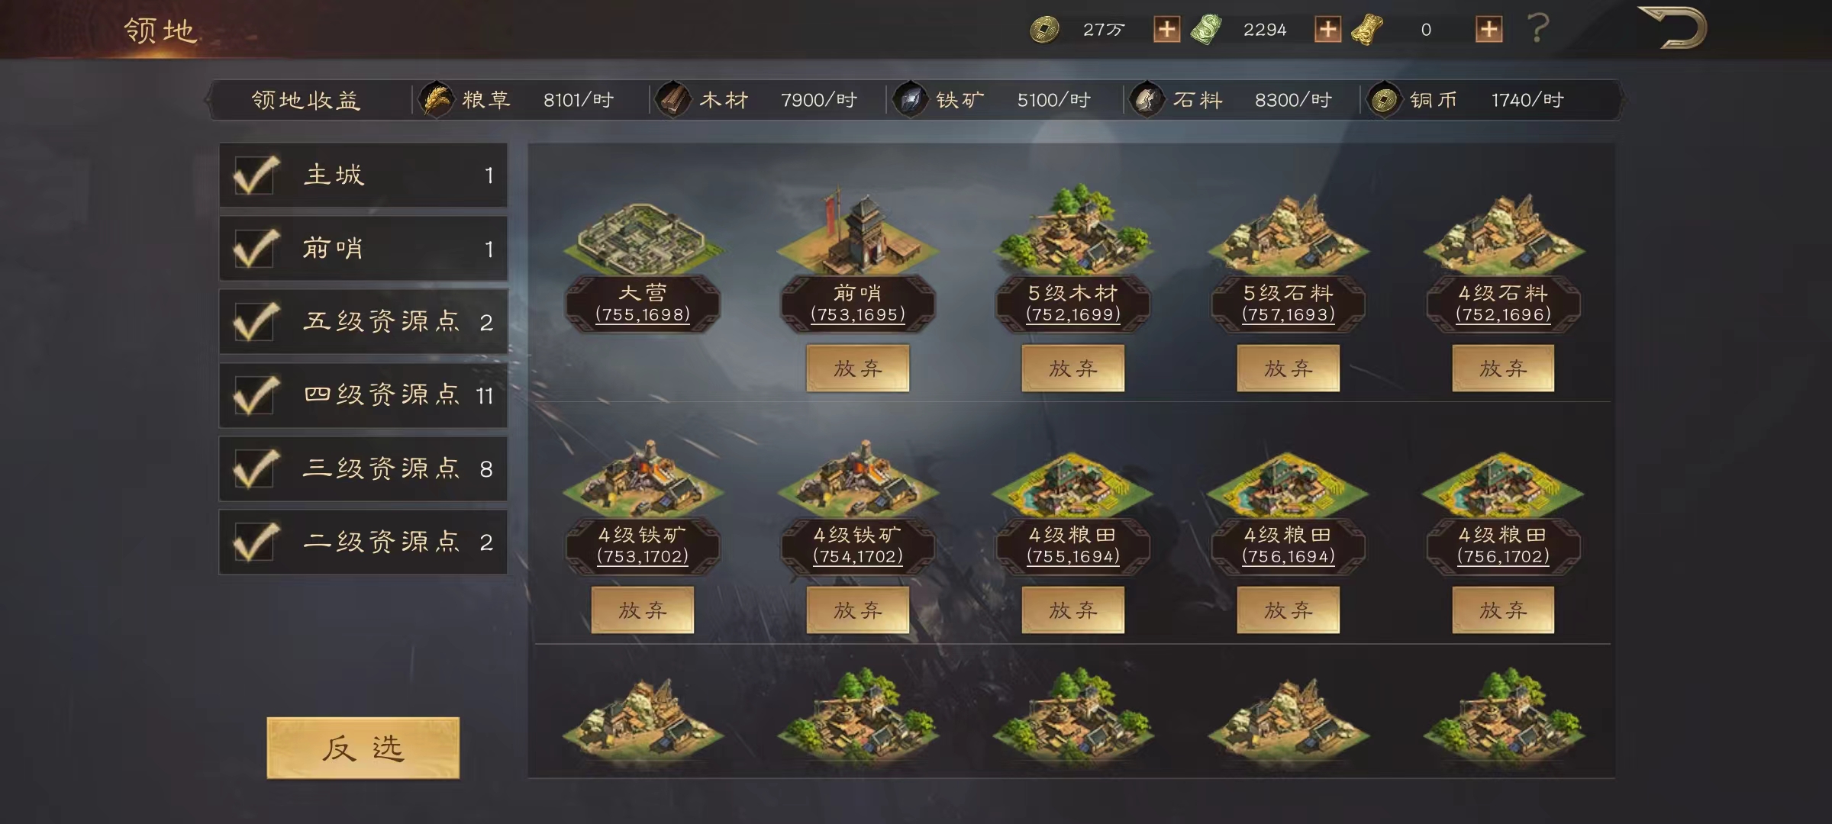Add cash with the plus icon beside 2294
The height and width of the screenshot is (824, 1832).
coord(1327,30)
